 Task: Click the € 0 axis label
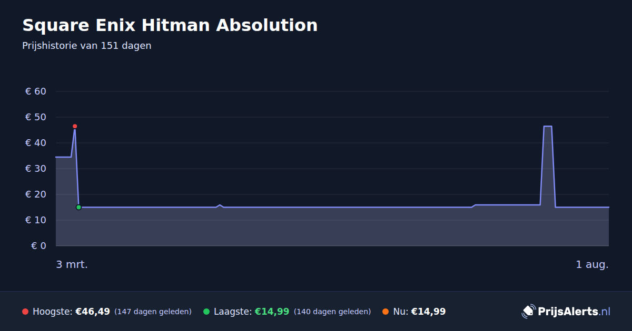[x=39, y=246]
